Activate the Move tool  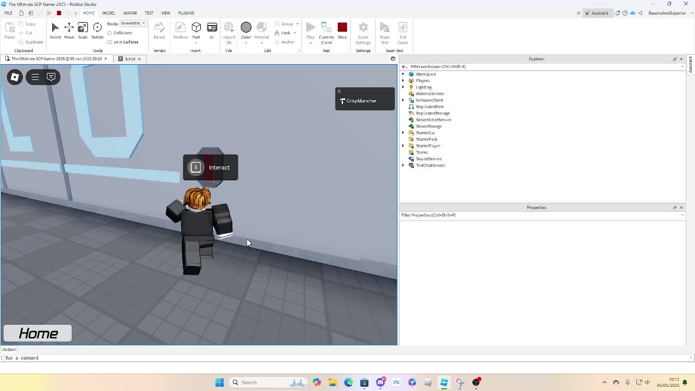(69, 31)
